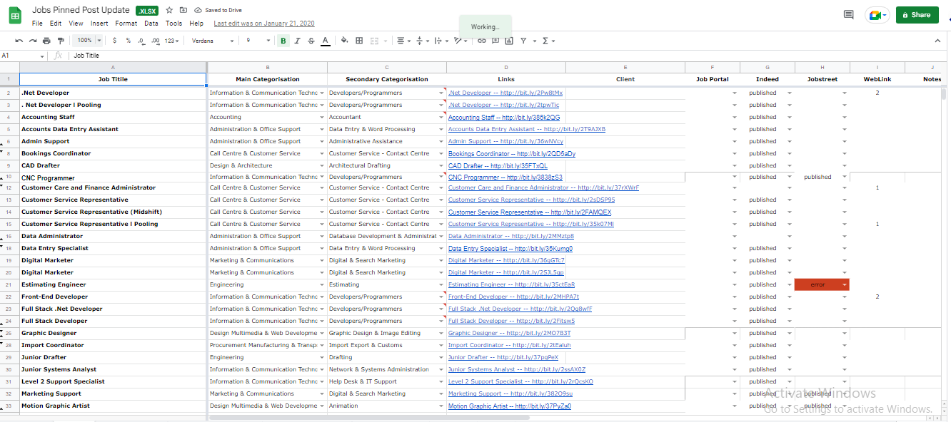The height and width of the screenshot is (422, 951).
Task: Insert a chart from the toolbar
Action: tap(508, 41)
